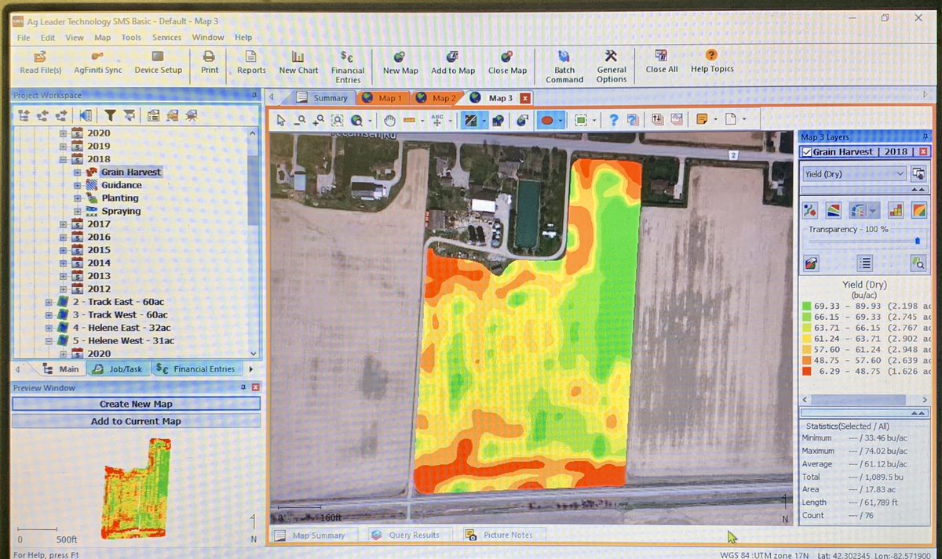
Task: Switch to the Job/Task tab
Action: point(116,369)
